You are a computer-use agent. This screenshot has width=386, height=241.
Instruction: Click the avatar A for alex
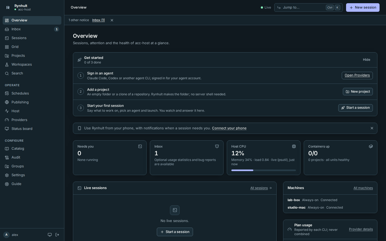click(6, 235)
